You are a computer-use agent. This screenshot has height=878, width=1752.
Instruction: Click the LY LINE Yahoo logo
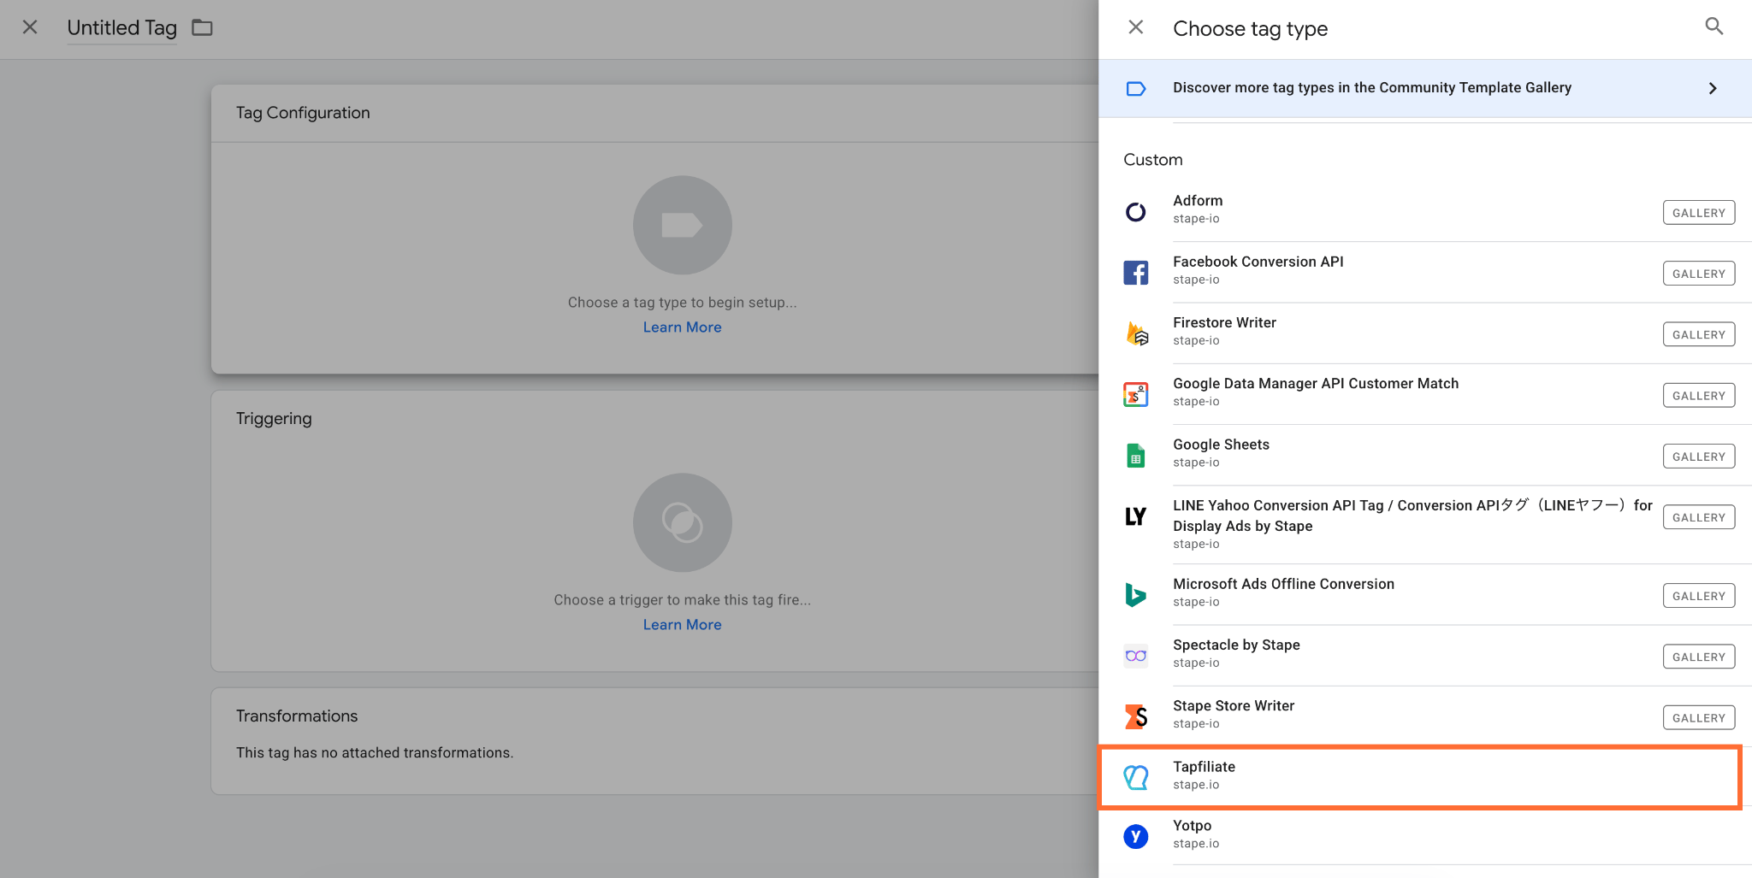(1136, 516)
